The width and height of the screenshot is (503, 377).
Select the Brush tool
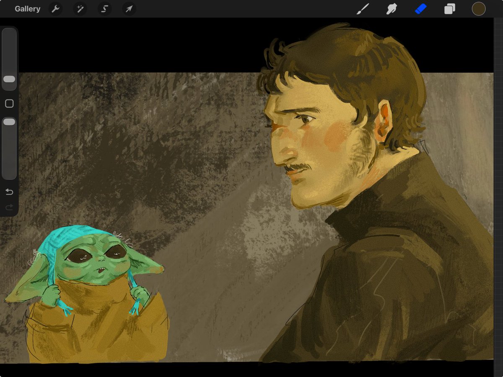pyautogui.click(x=363, y=9)
